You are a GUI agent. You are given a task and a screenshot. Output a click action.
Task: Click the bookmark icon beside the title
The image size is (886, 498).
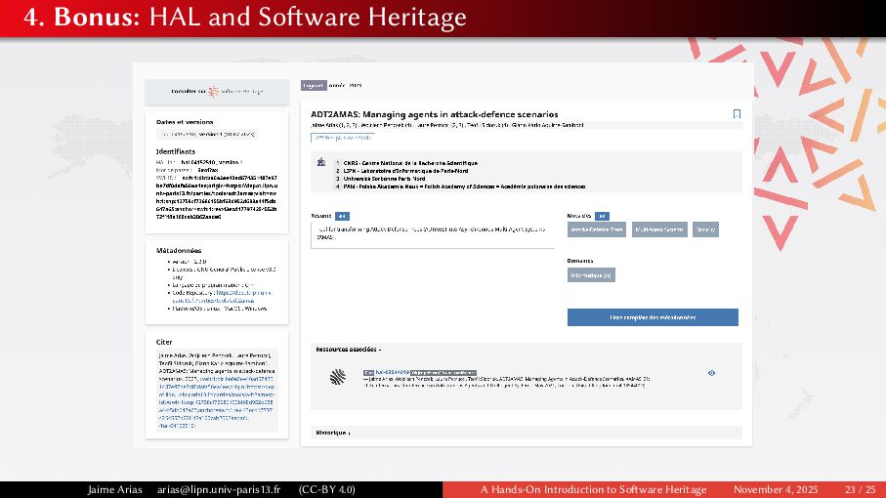click(737, 114)
